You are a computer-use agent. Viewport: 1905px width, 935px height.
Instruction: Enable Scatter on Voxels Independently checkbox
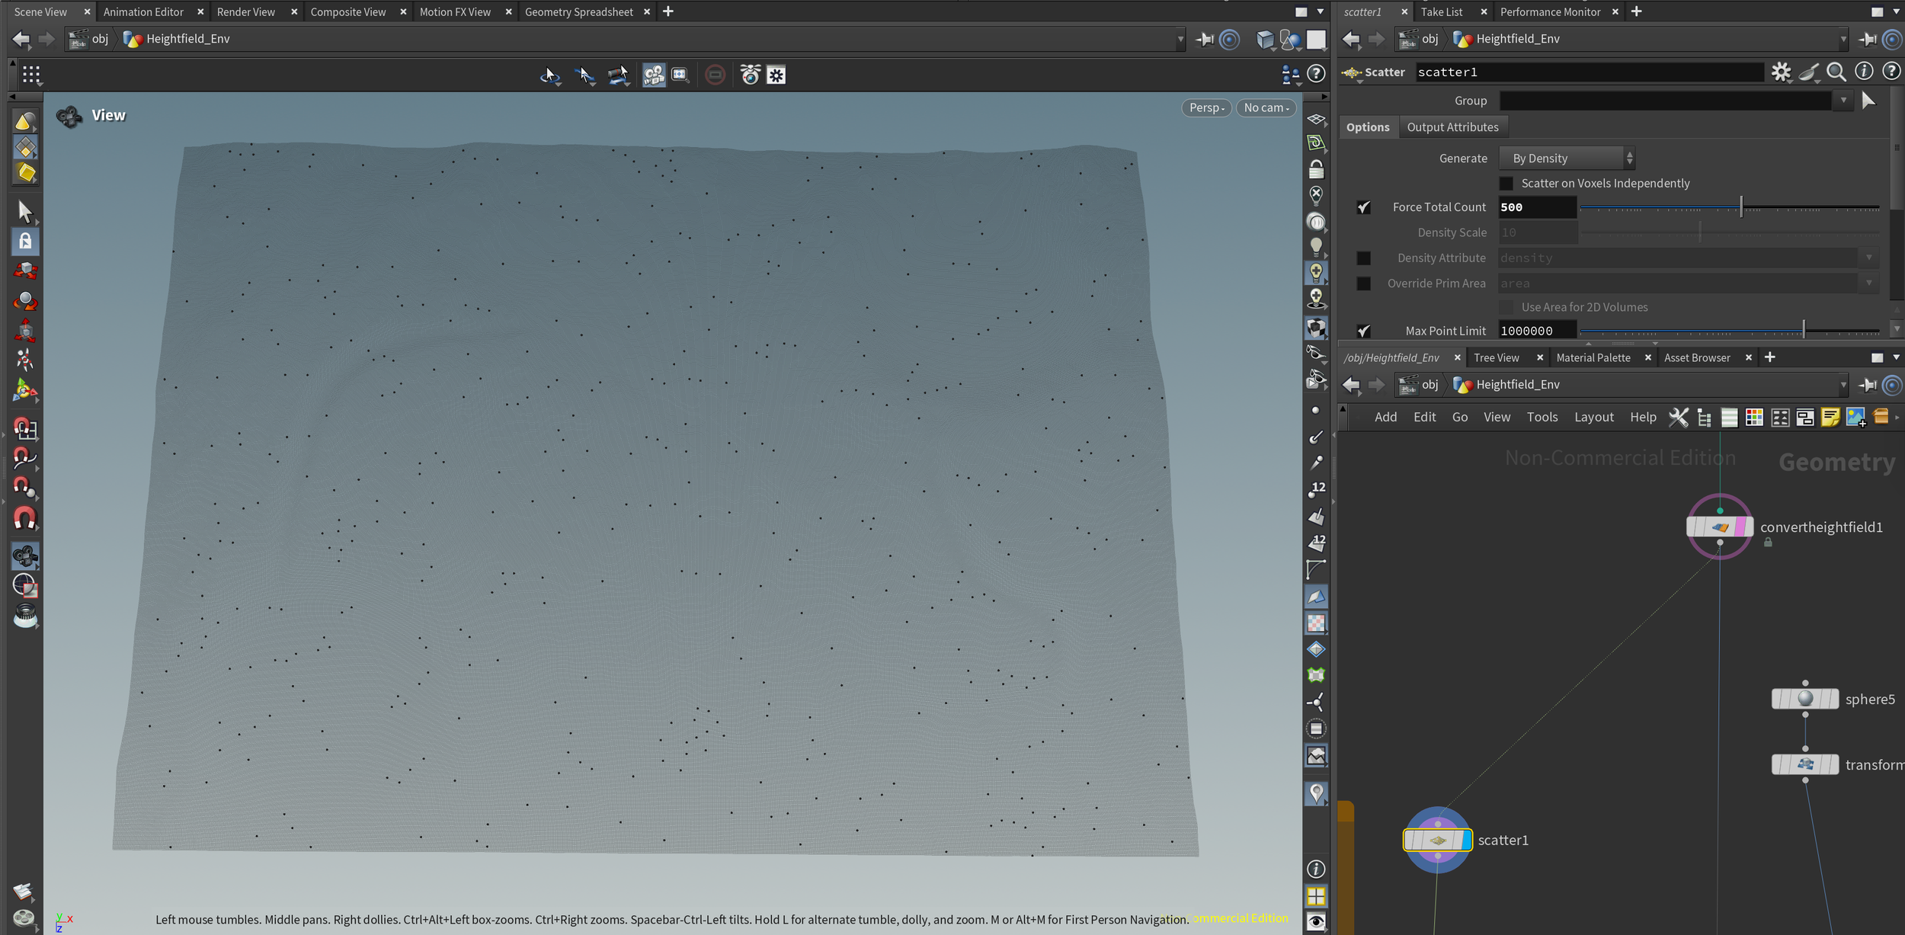pos(1506,184)
